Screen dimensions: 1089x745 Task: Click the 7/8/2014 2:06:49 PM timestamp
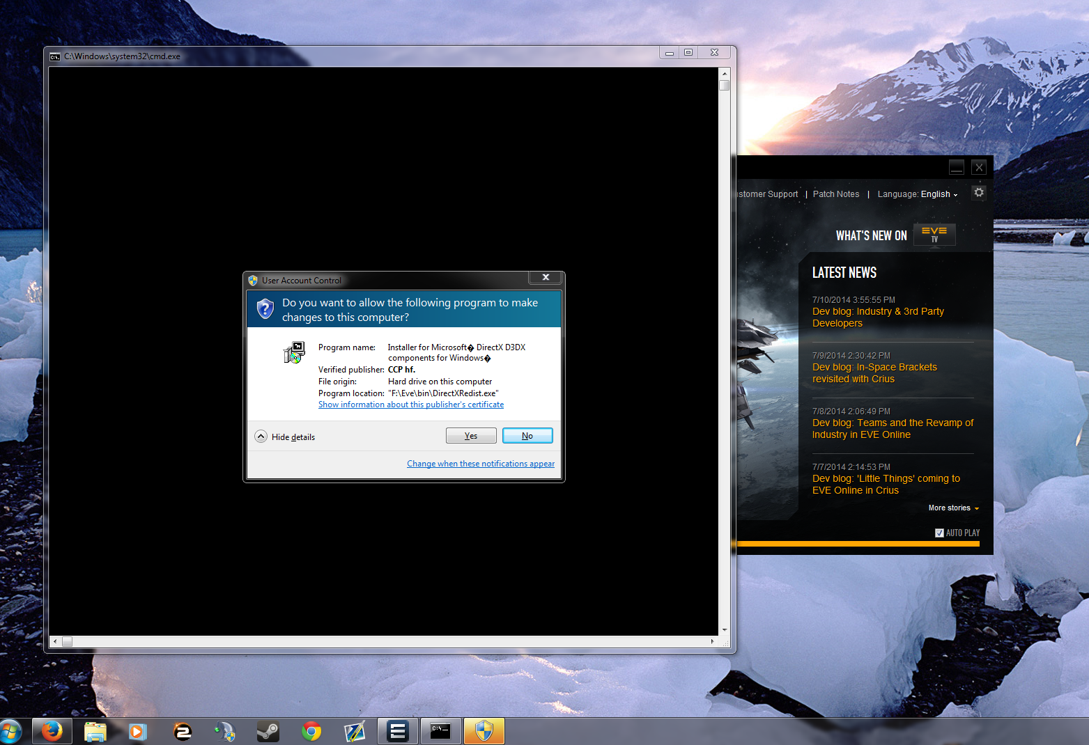pos(851,411)
